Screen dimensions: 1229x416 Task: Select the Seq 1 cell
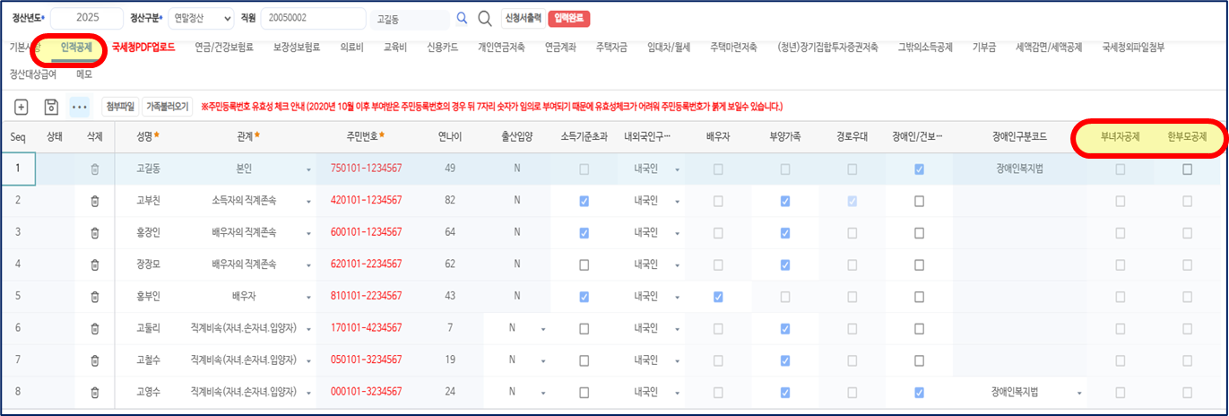[x=18, y=169]
